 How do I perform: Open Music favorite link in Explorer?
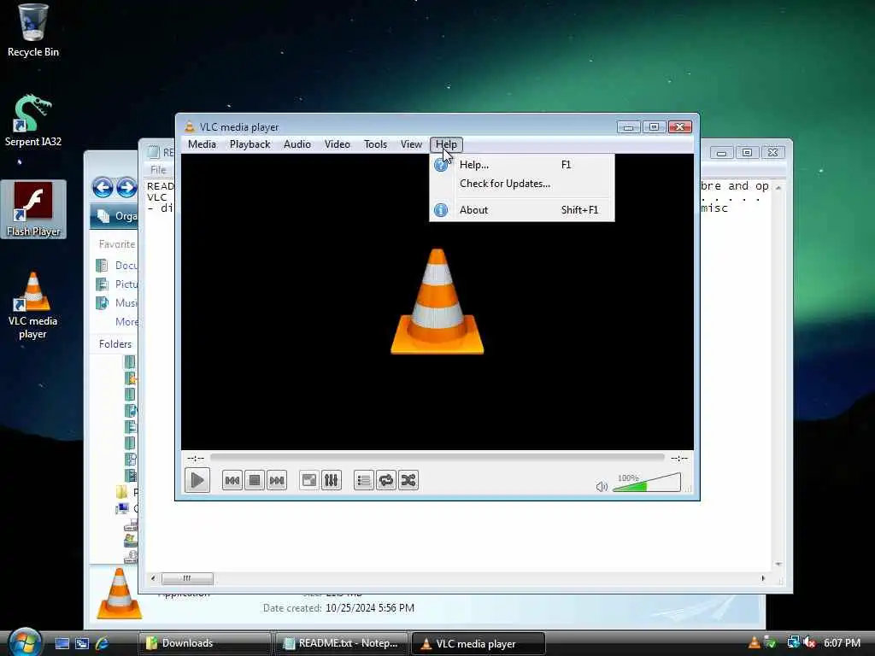tap(117, 303)
